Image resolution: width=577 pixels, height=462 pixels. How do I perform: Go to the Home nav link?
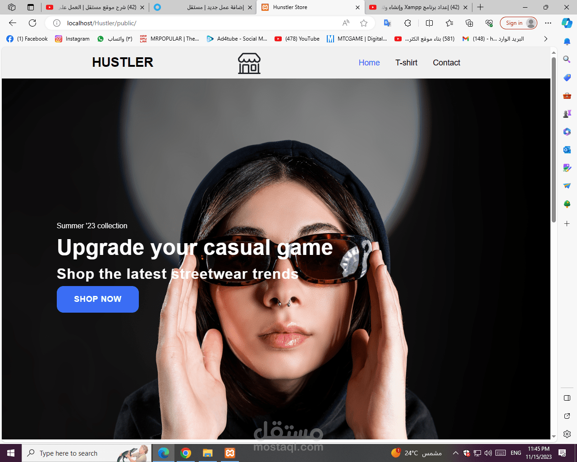pyautogui.click(x=369, y=63)
